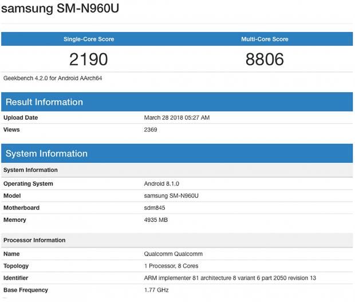Select the multi-core score value 8806
This screenshot has height=302, width=355.
(x=265, y=60)
